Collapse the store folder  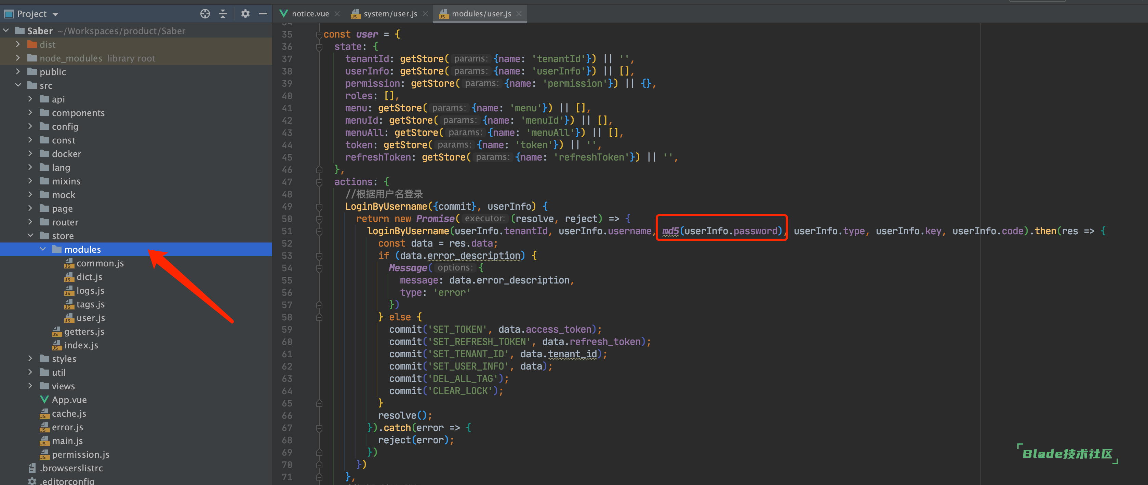click(x=30, y=236)
